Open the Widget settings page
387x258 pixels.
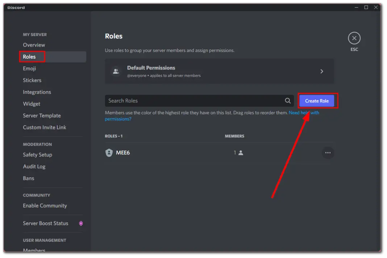pyautogui.click(x=32, y=104)
